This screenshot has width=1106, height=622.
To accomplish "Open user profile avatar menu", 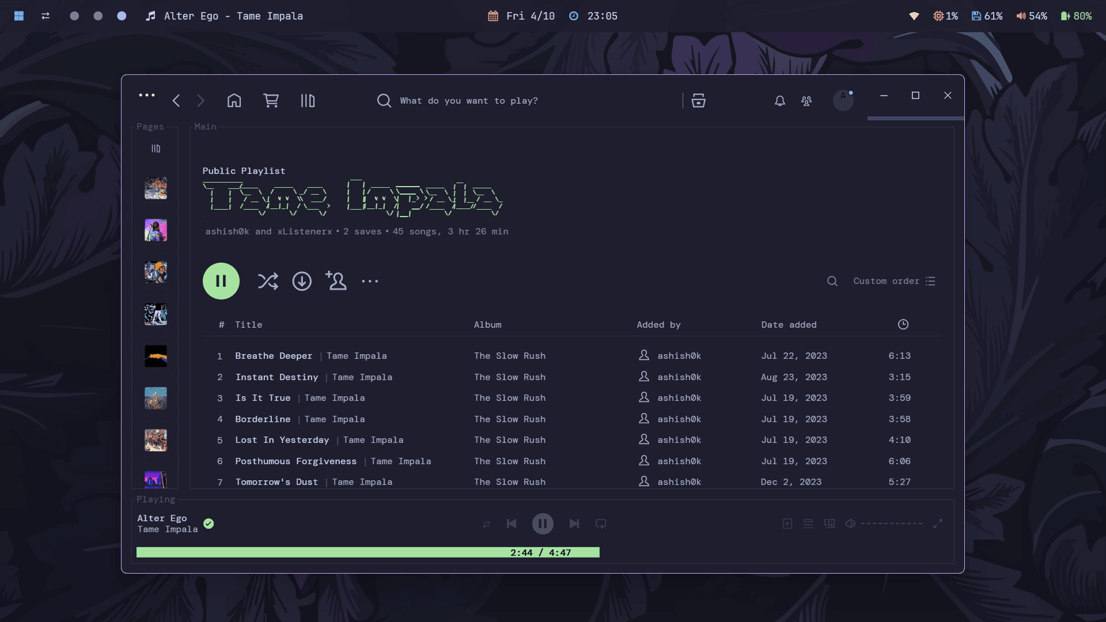I will (843, 100).
